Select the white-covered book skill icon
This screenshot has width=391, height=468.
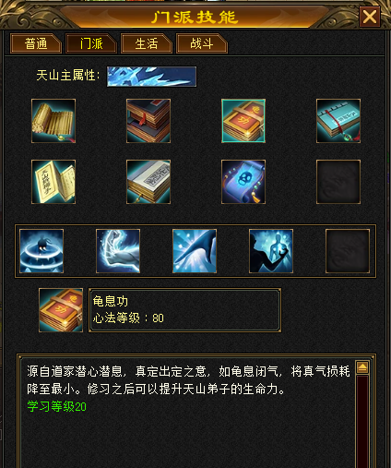148,182
